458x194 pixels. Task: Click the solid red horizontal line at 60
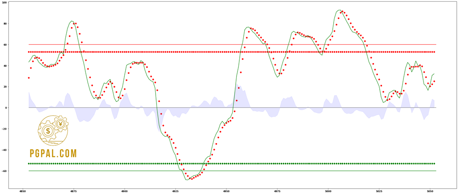tap(232, 45)
